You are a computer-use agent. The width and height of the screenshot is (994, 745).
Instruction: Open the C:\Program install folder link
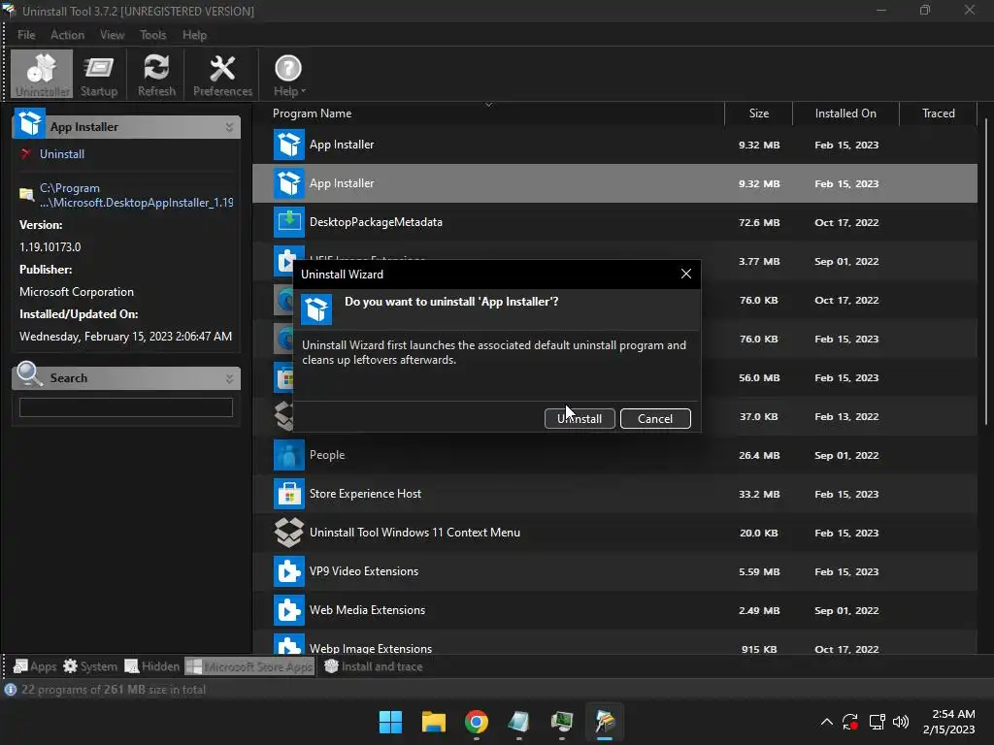coord(136,195)
